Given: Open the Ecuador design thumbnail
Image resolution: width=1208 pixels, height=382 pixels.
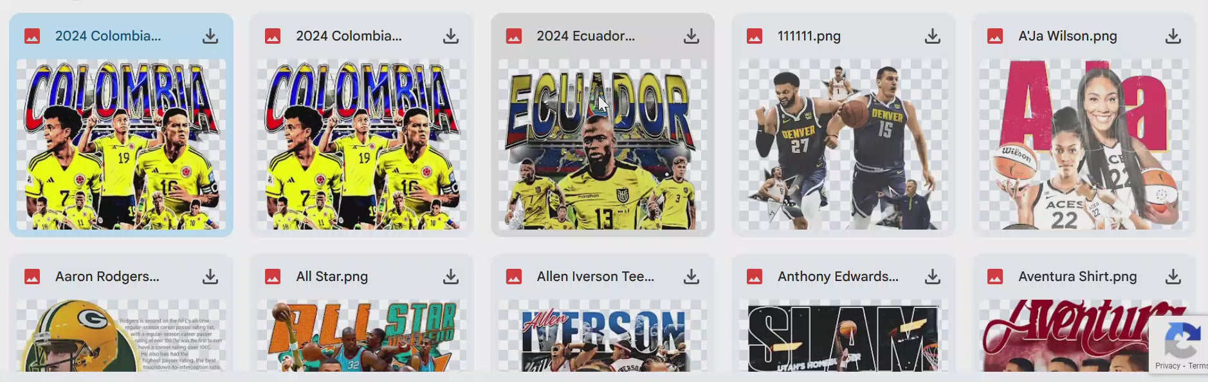Looking at the screenshot, I should (x=603, y=145).
